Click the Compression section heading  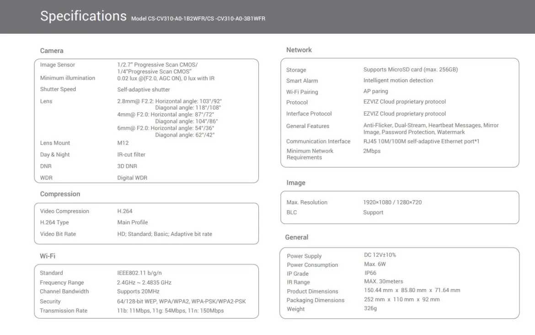[x=60, y=194]
